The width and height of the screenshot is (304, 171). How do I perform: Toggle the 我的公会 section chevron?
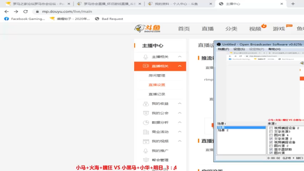[x=180, y=113]
